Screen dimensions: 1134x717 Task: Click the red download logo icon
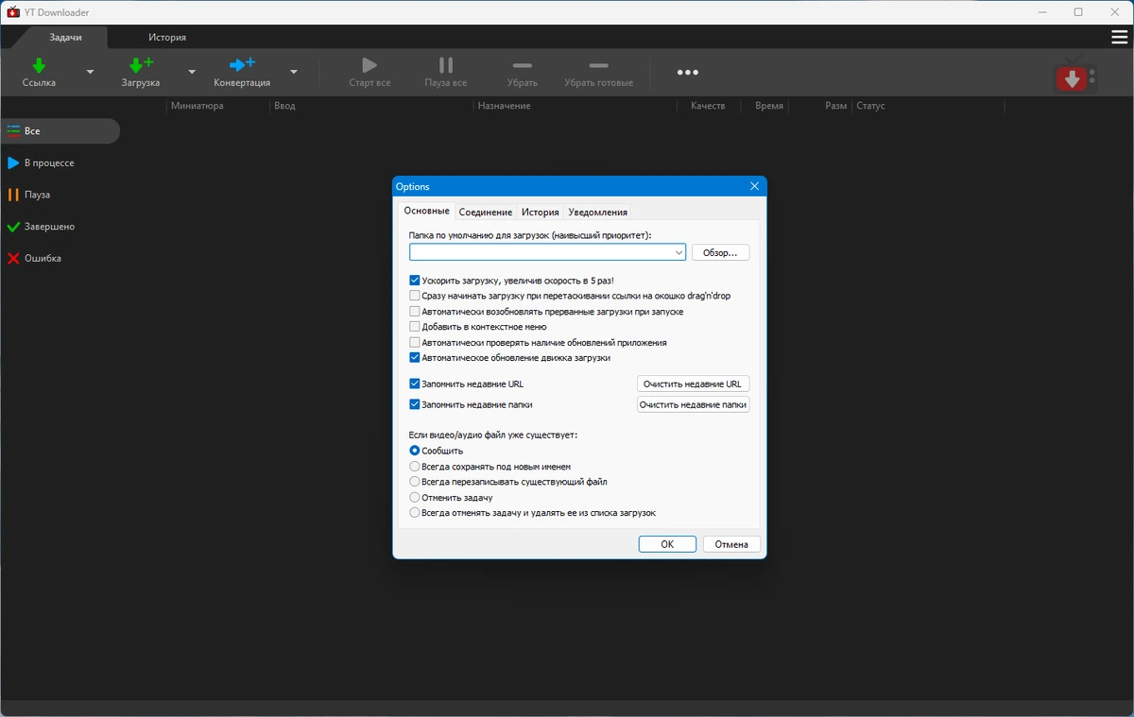tap(1075, 75)
